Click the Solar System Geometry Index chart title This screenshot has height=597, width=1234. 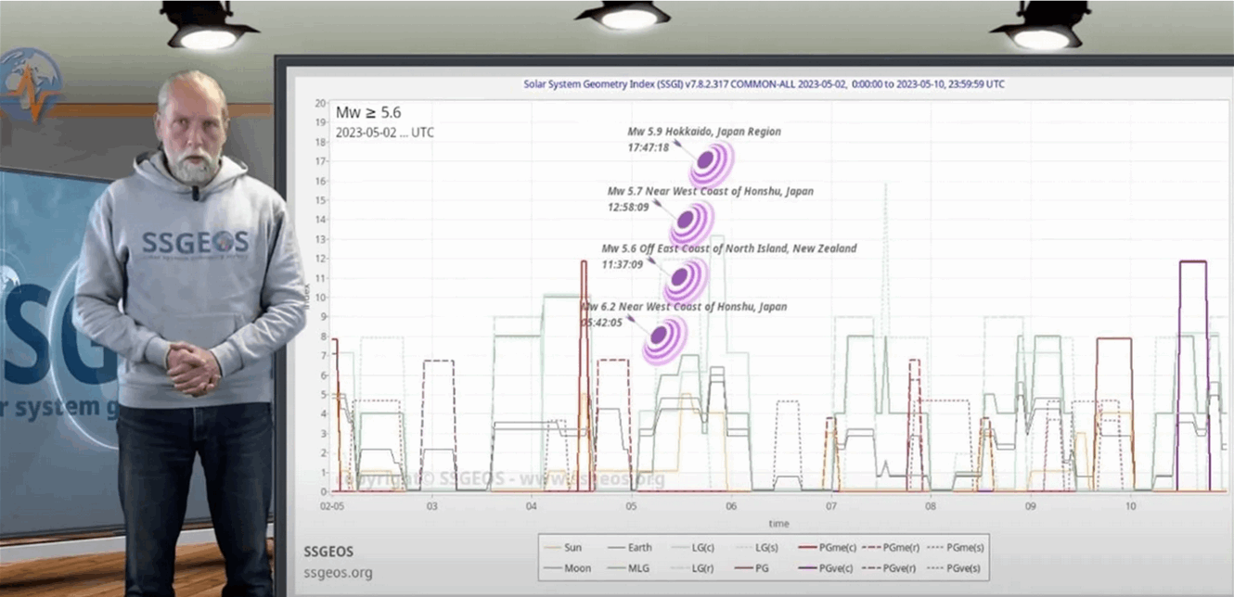(x=764, y=84)
